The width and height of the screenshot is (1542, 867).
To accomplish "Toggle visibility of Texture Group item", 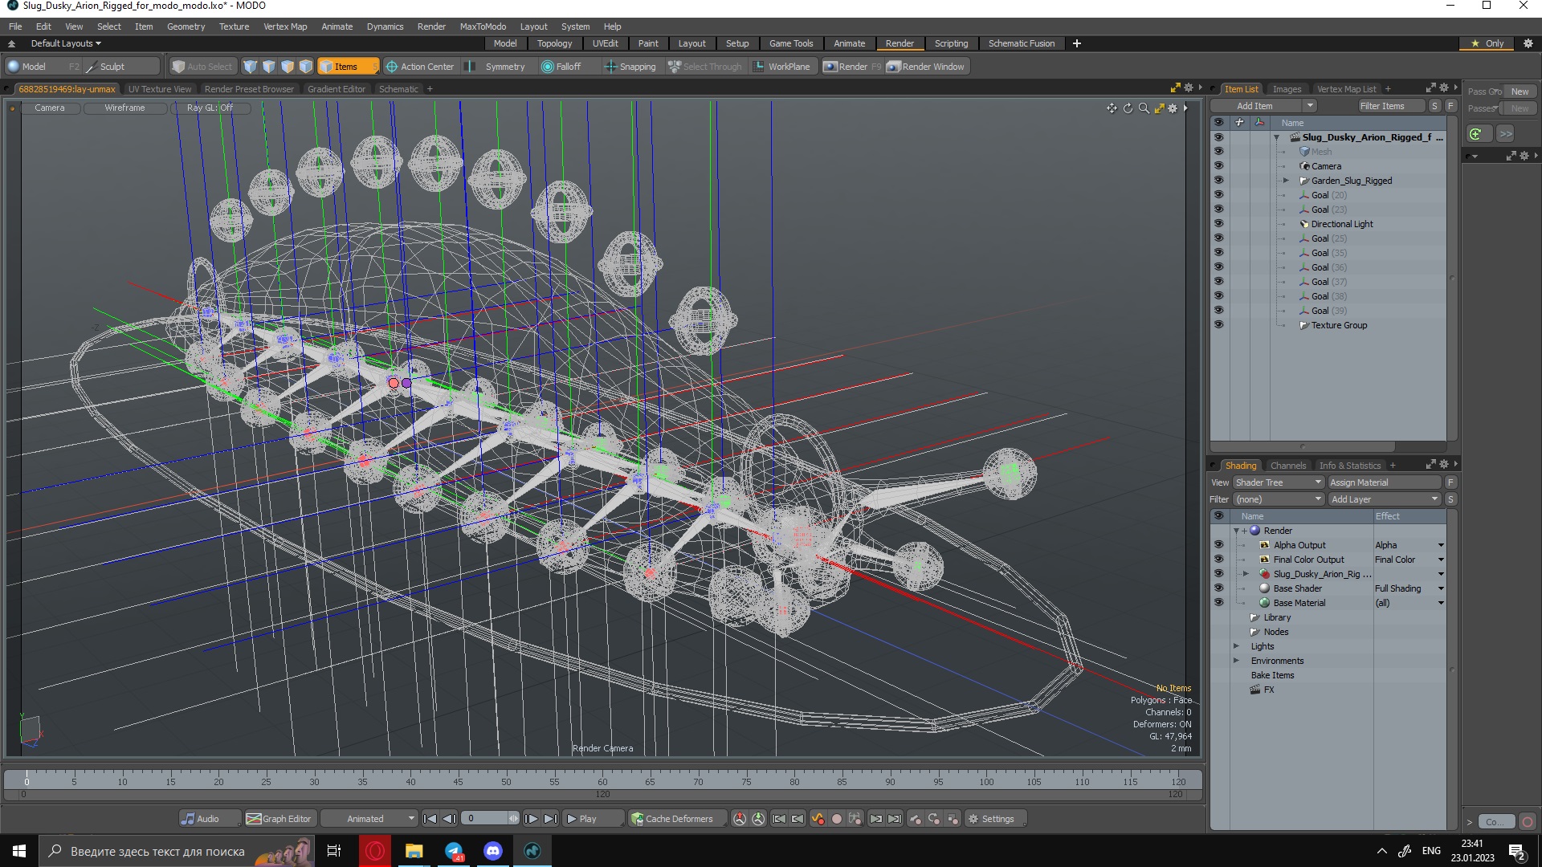I will point(1218,325).
